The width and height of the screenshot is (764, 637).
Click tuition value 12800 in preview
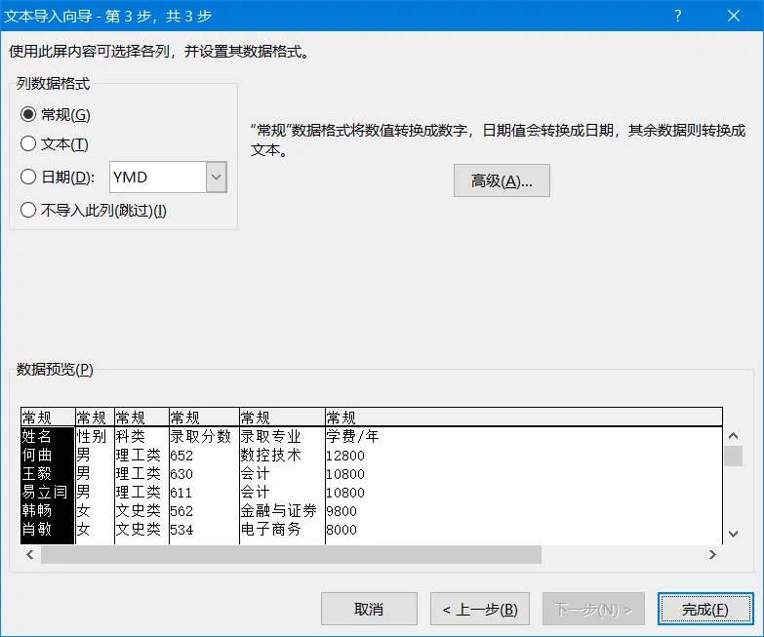[345, 456]
